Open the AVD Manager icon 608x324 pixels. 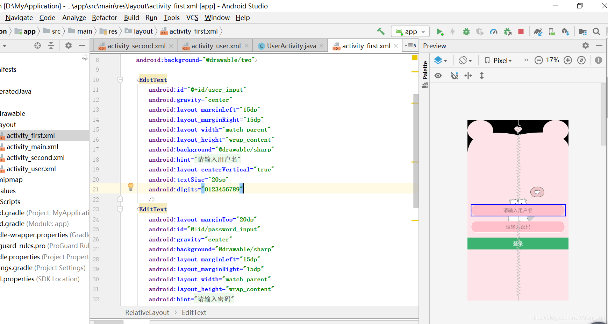coord(552,32)
